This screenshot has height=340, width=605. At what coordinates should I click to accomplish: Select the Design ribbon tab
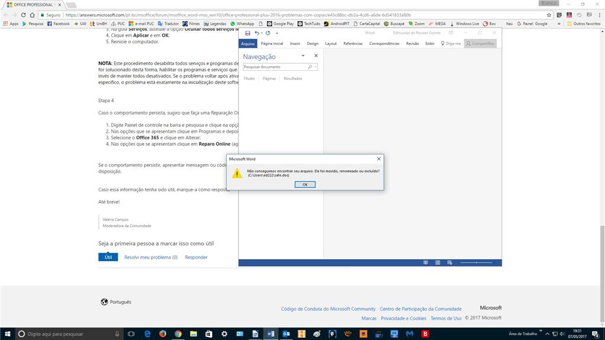[313, 44]
